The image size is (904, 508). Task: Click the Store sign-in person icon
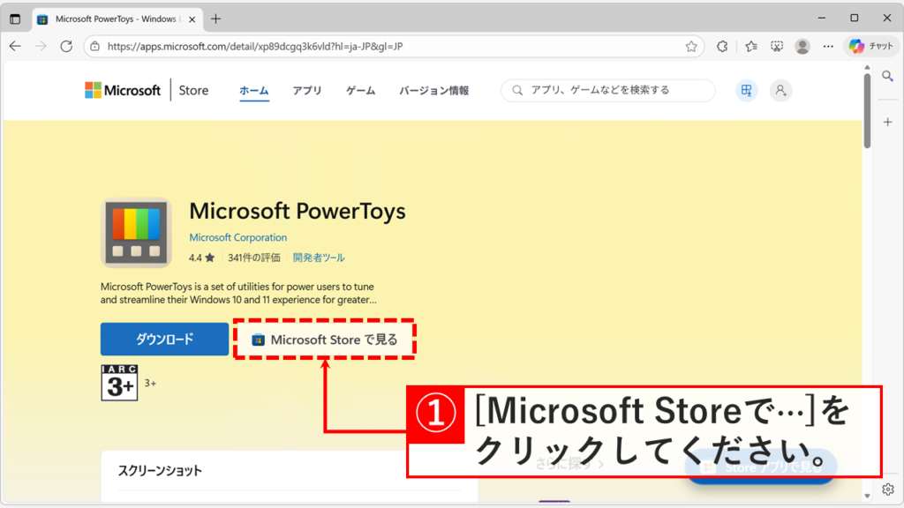coord(780,90)
